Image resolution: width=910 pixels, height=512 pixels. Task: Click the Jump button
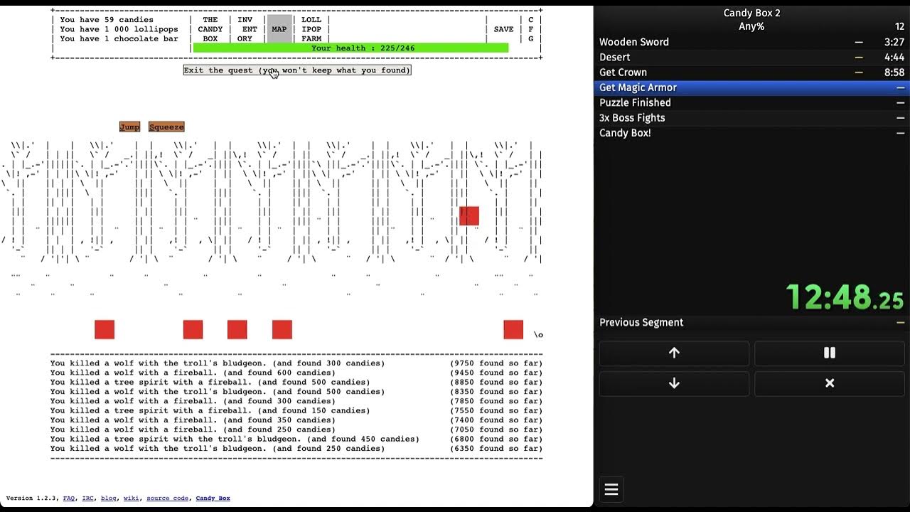click(x=130, y=127)
